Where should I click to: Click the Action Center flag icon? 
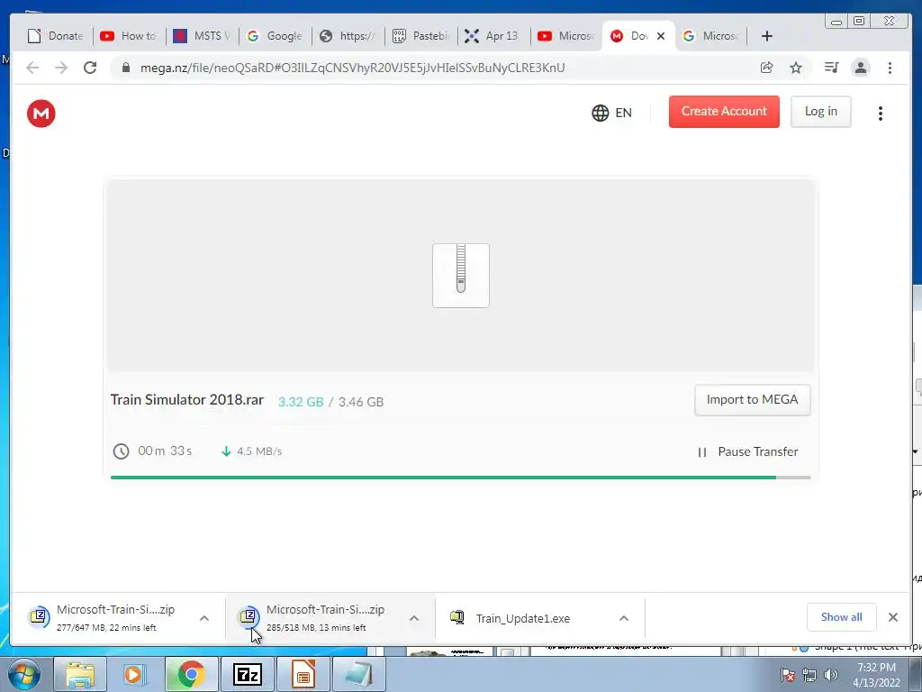point(788,675)
